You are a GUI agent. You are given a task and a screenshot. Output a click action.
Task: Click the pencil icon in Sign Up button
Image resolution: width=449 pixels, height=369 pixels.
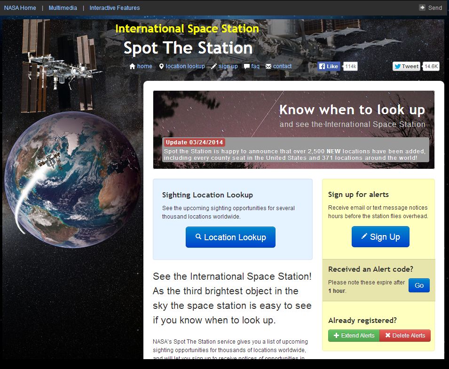[x=364, y=236]
